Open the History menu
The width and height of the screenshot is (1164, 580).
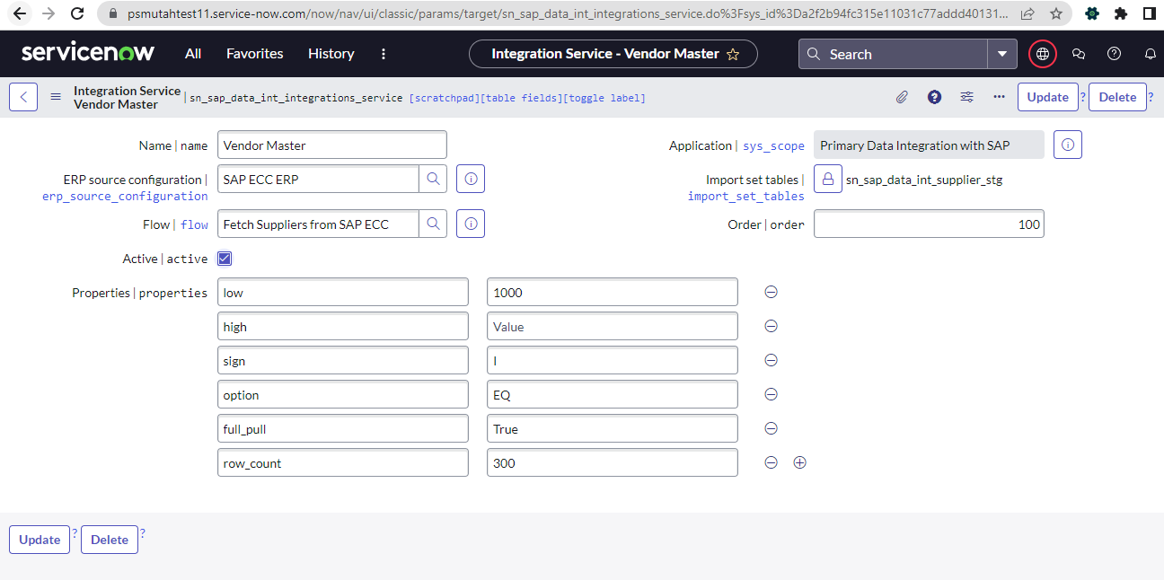coord(331,54)
